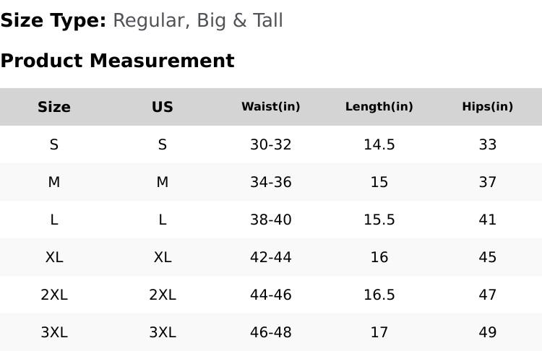This screenshot has height=351, width=542.
Task: Select the 34-36 waist cell
Action: point(271,182)
